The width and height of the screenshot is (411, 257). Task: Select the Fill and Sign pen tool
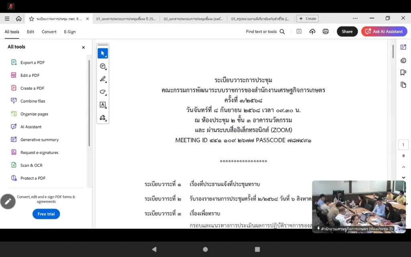103,118
